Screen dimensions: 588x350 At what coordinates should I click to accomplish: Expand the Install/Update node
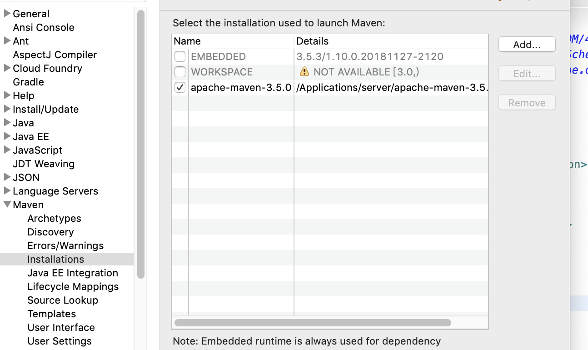coord(7,109)
